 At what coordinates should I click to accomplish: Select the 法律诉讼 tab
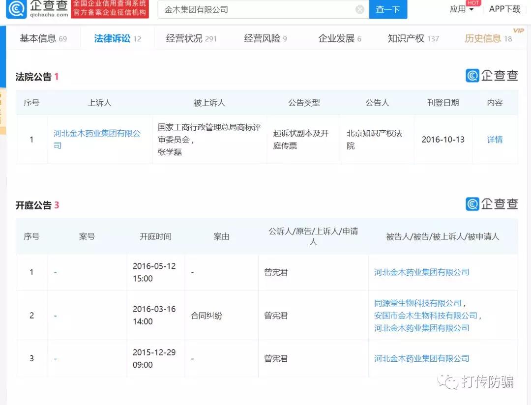(117, 39)
